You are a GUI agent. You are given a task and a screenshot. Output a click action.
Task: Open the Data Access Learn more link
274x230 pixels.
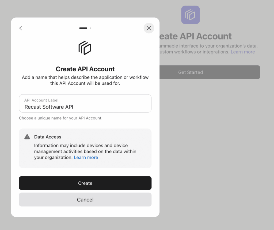(x=86, y=157)
